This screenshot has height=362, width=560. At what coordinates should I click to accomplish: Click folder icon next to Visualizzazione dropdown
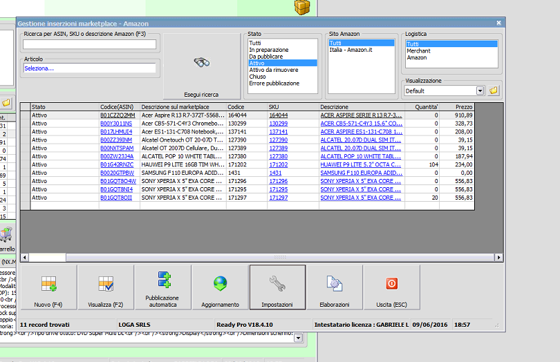(x=494, y=90)
